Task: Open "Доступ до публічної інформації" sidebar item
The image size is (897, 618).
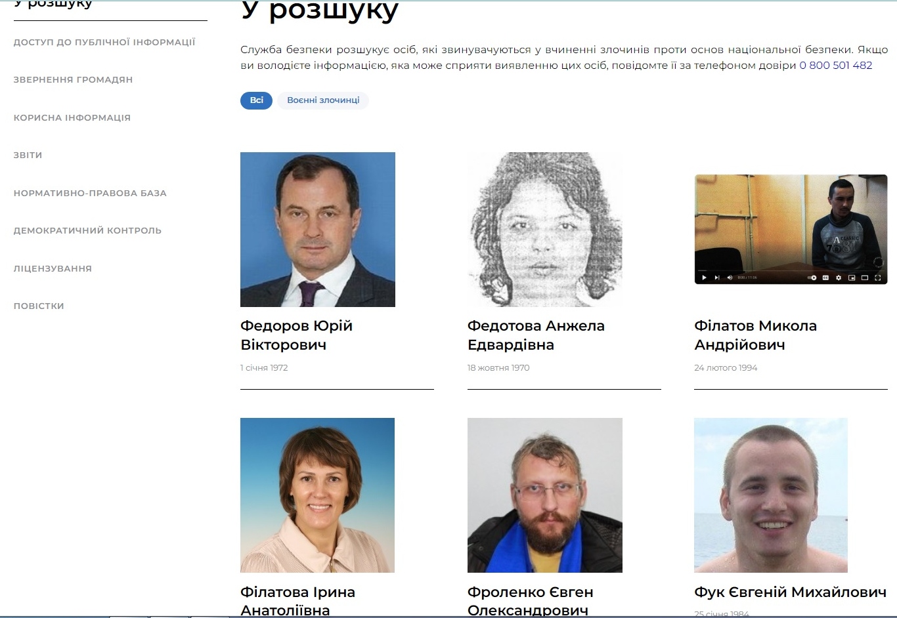Action: (x=104, y=42)
